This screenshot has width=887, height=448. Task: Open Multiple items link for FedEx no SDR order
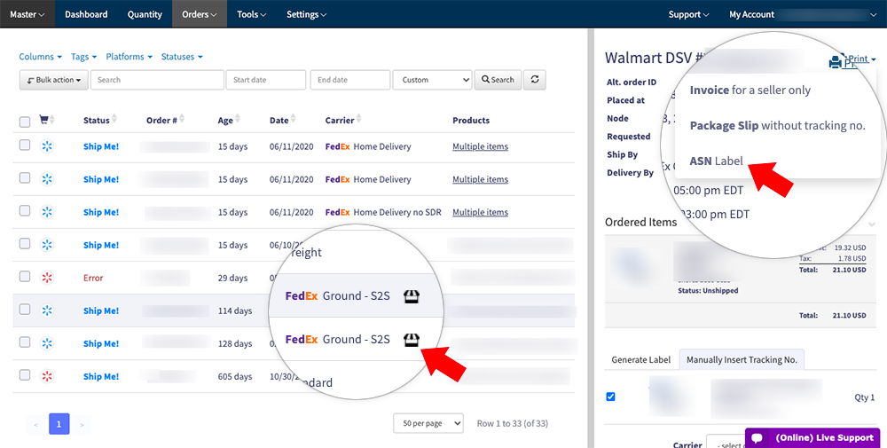click(x=480, y=212)
